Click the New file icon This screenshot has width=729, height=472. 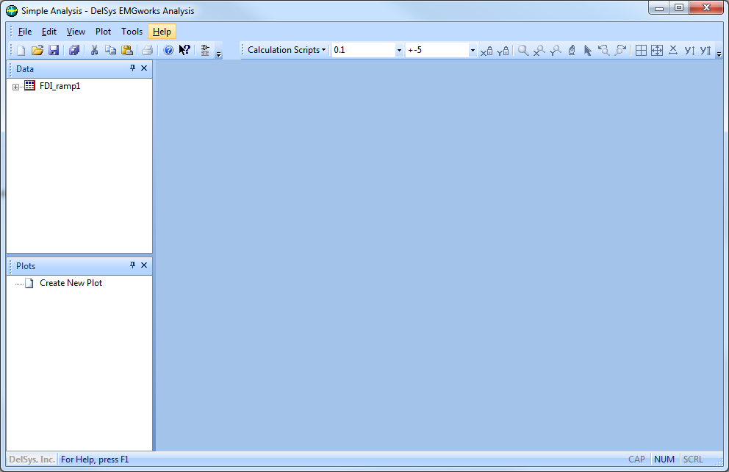[x=21, y=51]
